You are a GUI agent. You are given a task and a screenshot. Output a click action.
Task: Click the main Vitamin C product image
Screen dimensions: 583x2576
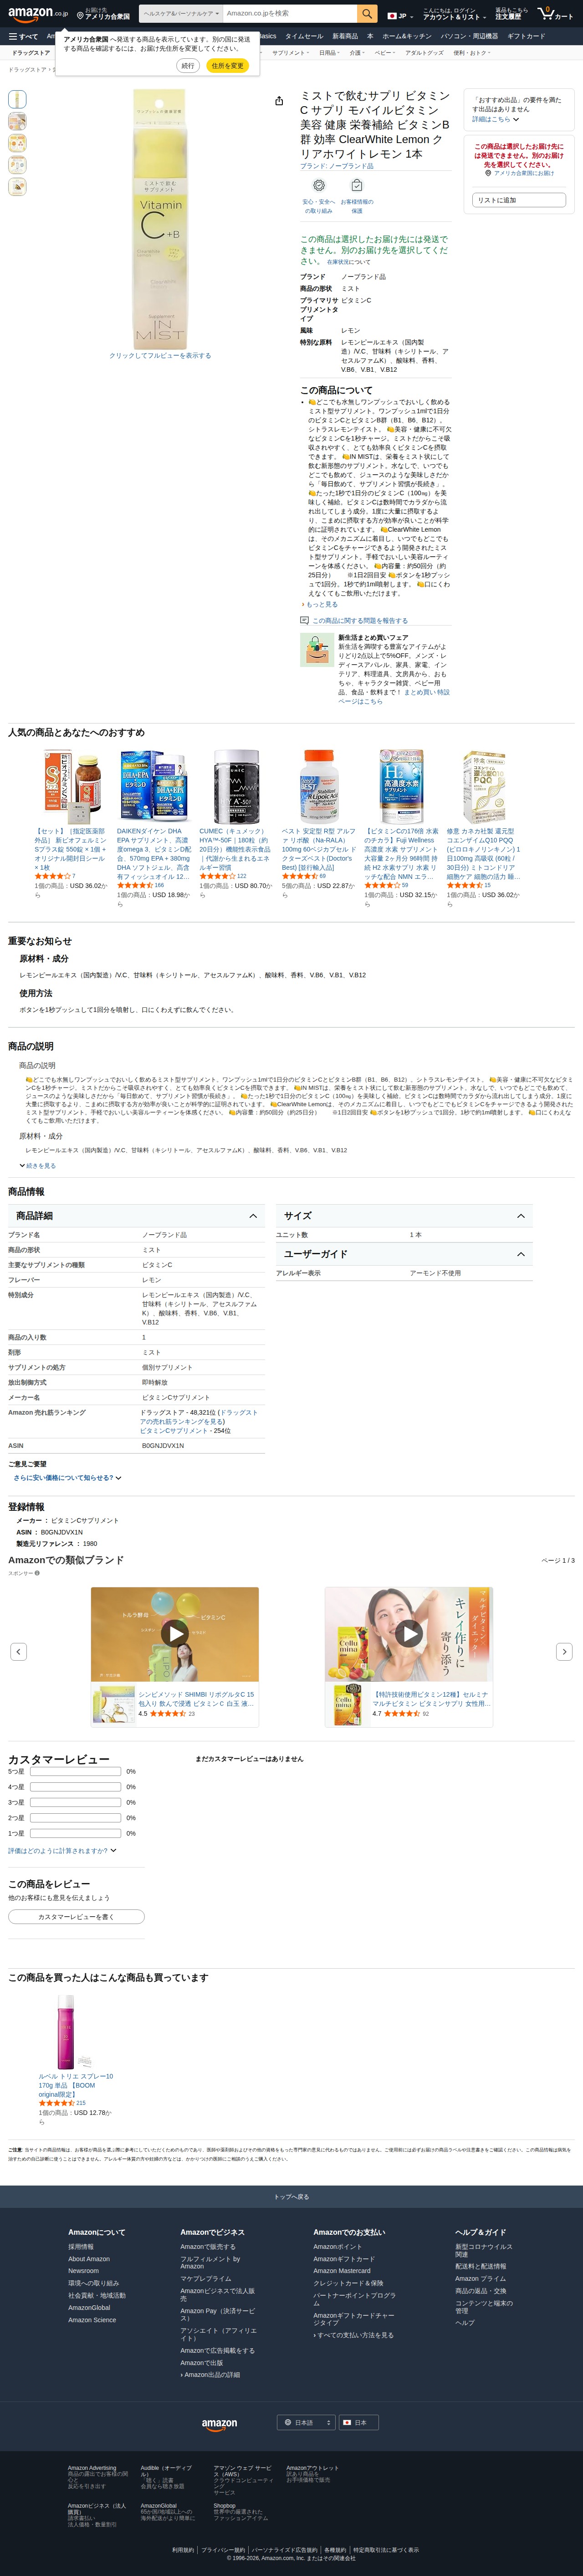[x=160, y=219]
